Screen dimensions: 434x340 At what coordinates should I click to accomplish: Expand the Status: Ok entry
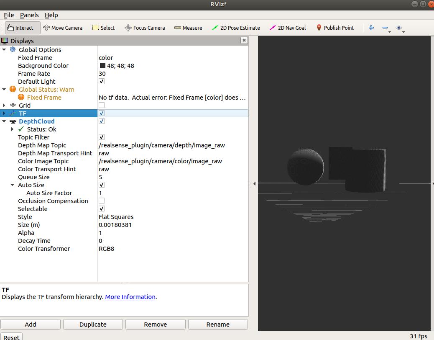coord(13,129)
